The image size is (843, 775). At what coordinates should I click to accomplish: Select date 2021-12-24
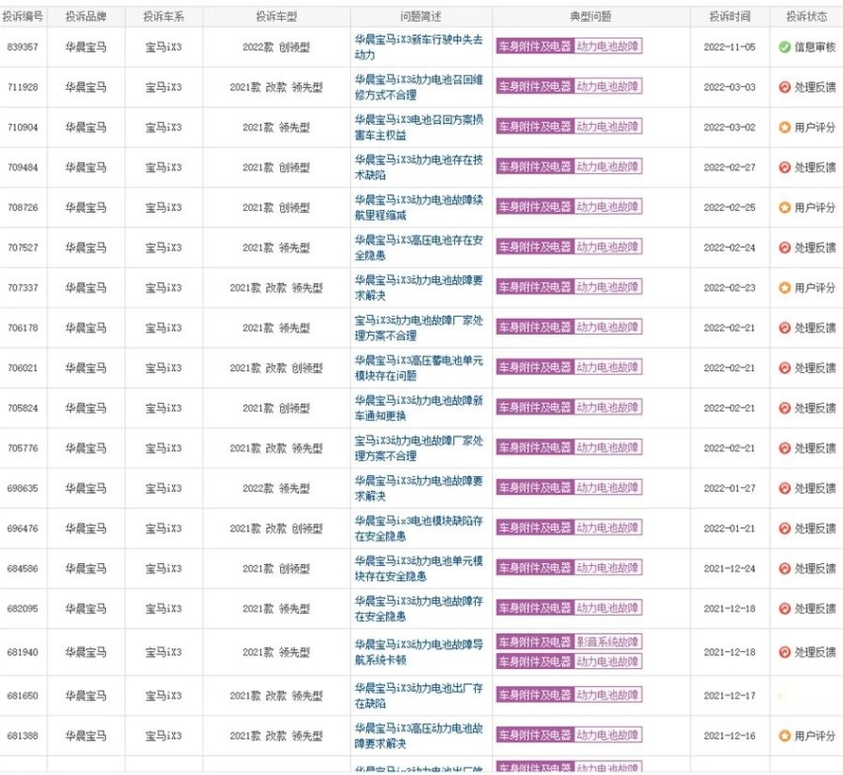pyautogui.click(x=729, y=568)
